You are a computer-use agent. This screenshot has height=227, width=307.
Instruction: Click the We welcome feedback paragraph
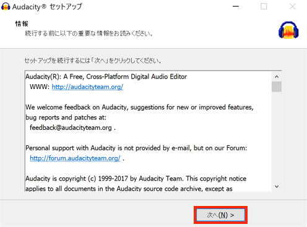point(139,113)
